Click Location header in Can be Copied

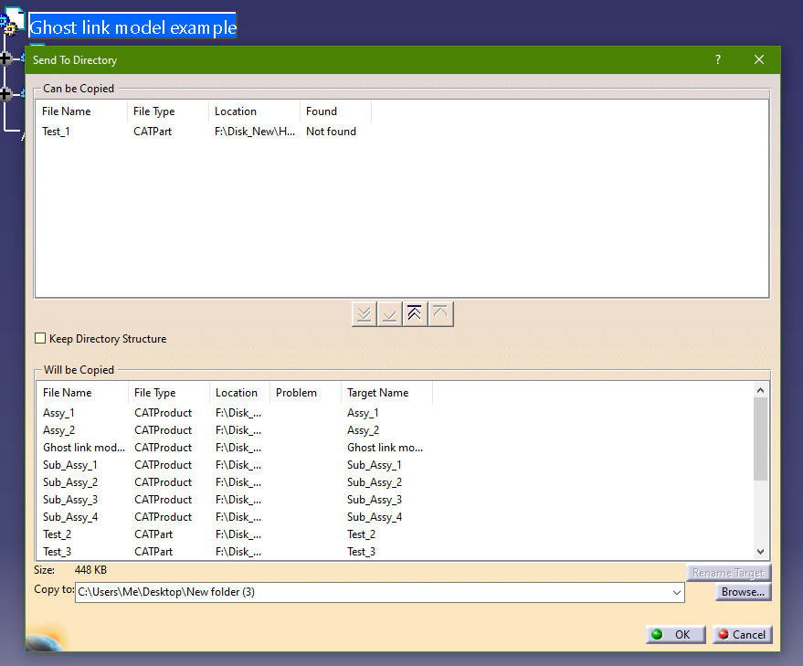coord(236,111)
